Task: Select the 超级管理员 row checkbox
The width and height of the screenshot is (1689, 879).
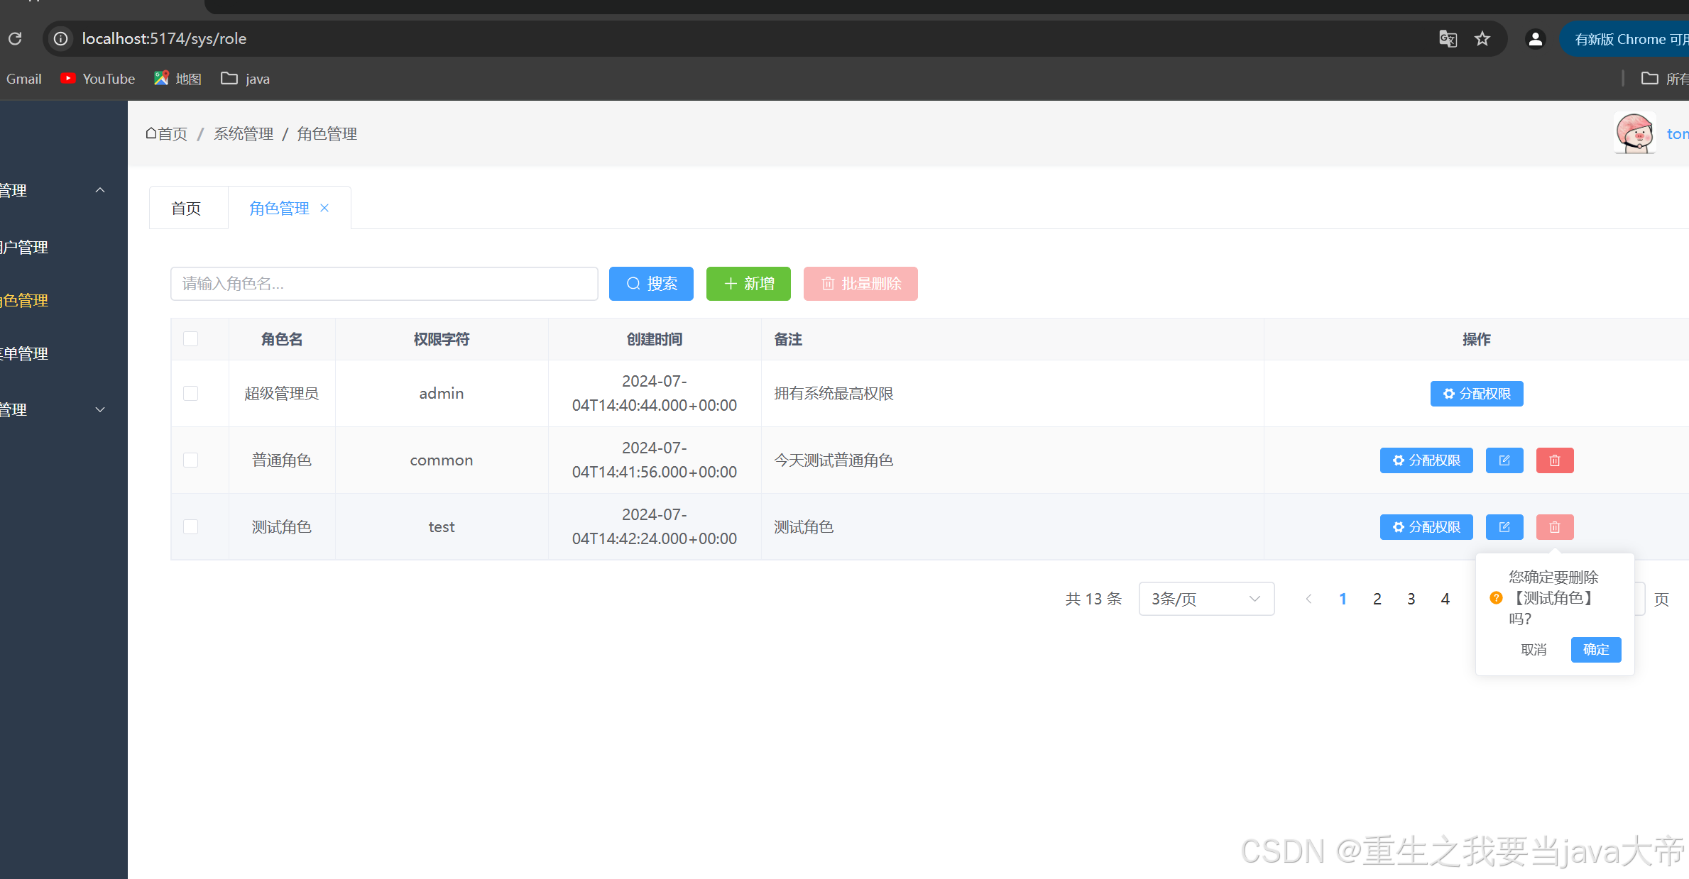Action: pos(190,393)
